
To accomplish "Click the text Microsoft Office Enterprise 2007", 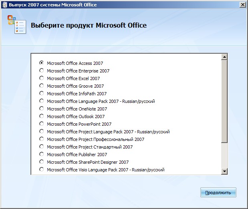I will pos(78,71).
